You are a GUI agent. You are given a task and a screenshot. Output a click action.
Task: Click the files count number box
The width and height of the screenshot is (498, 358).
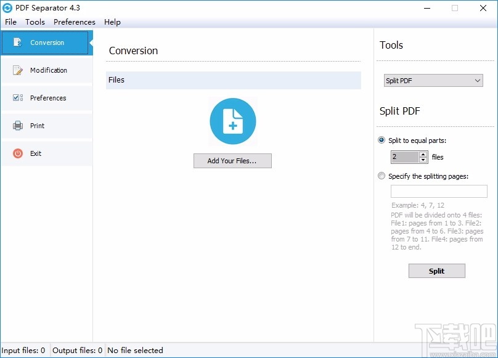(x=405, y=157)
